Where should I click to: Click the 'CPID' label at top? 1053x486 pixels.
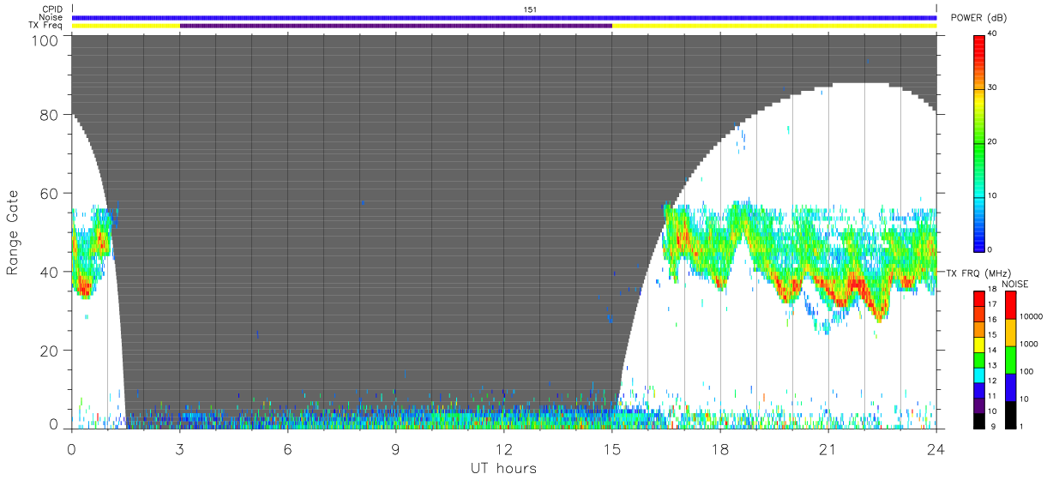click(x=52, y=9)
